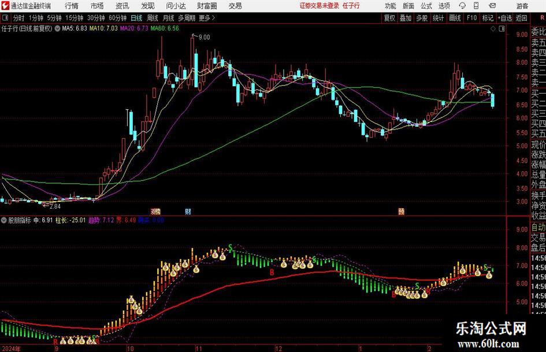Switch to 1分钟 period tab
Screen dimensions: 546x352
pos(36,18)
